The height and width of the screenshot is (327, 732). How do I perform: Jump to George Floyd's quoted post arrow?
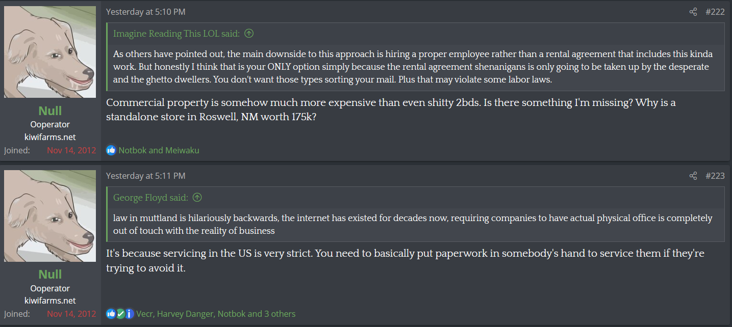197,198
